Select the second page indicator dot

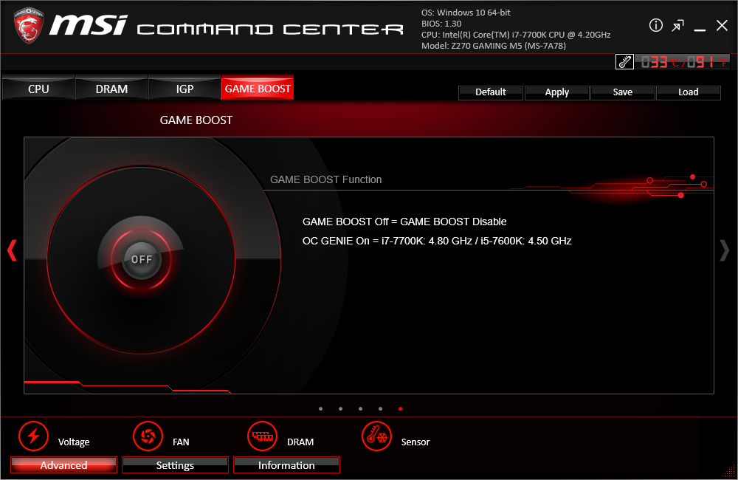340,409
